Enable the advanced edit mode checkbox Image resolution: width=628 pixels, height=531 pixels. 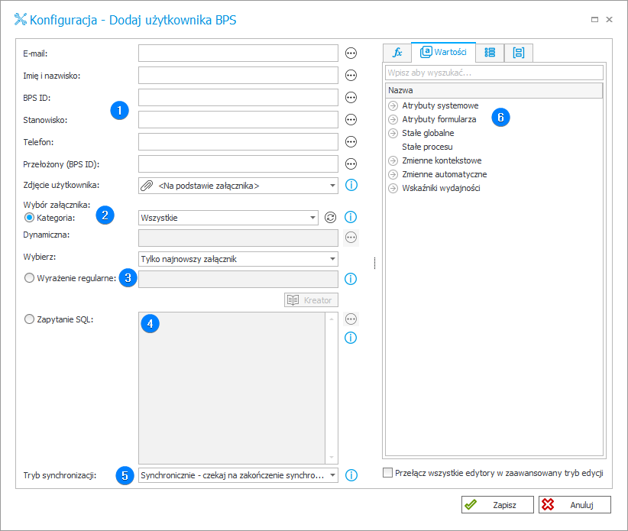pyautogui.click(x=387, y=472)
